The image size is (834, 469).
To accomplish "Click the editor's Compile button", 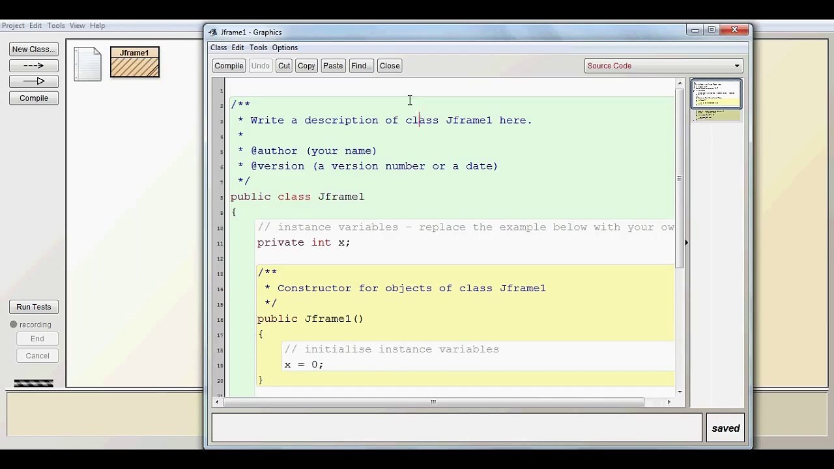I will click(x=229, y=66).
